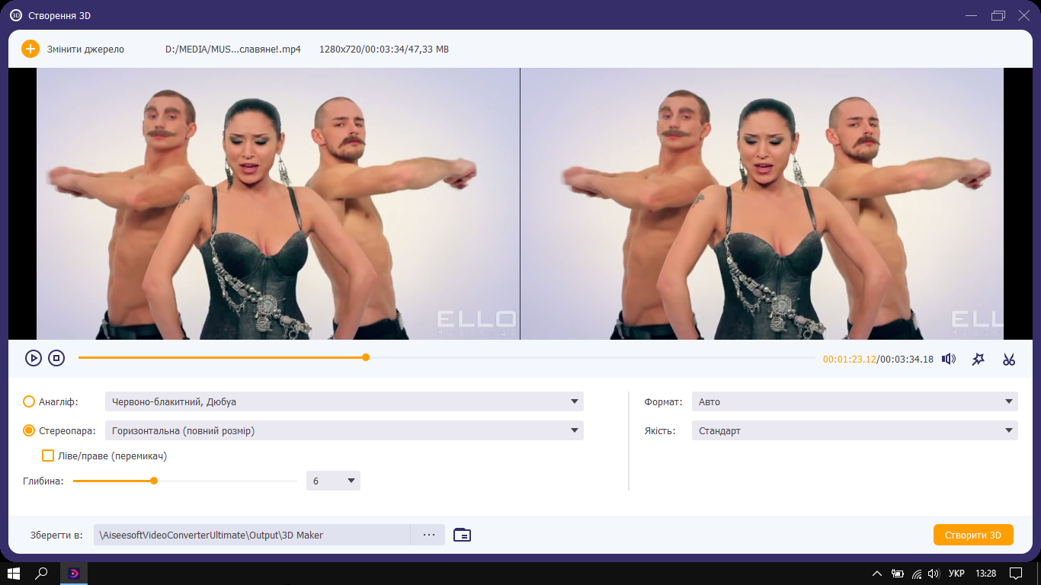
Task: Show hidden tray icons chevron
Action: (x=877, y=574)
